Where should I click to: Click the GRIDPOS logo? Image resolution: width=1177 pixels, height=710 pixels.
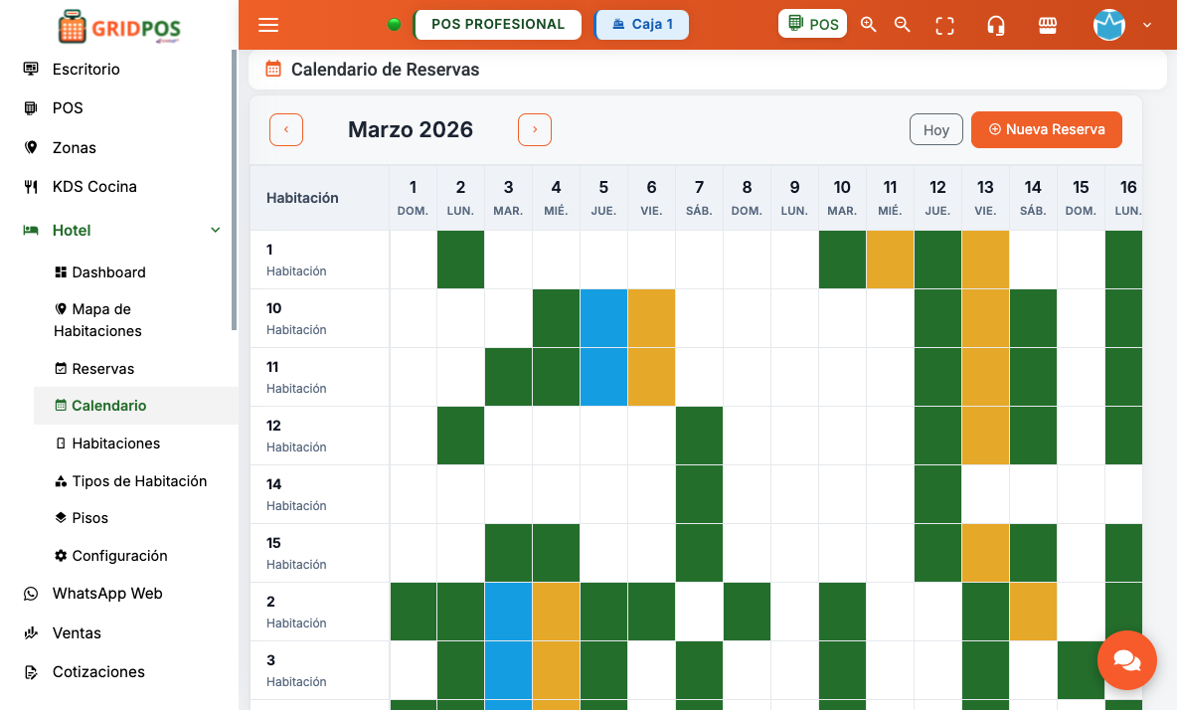coord(118,28)
